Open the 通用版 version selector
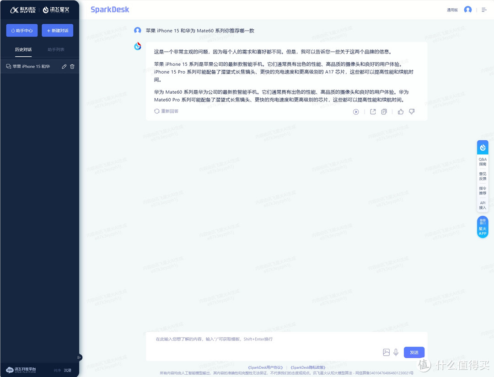Image resolution: width=494 pixels, height=377 pixels. point(452,10)
